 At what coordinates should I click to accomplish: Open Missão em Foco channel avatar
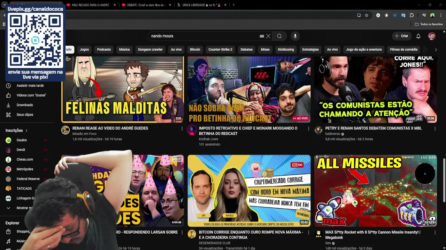tap(66, 130)
